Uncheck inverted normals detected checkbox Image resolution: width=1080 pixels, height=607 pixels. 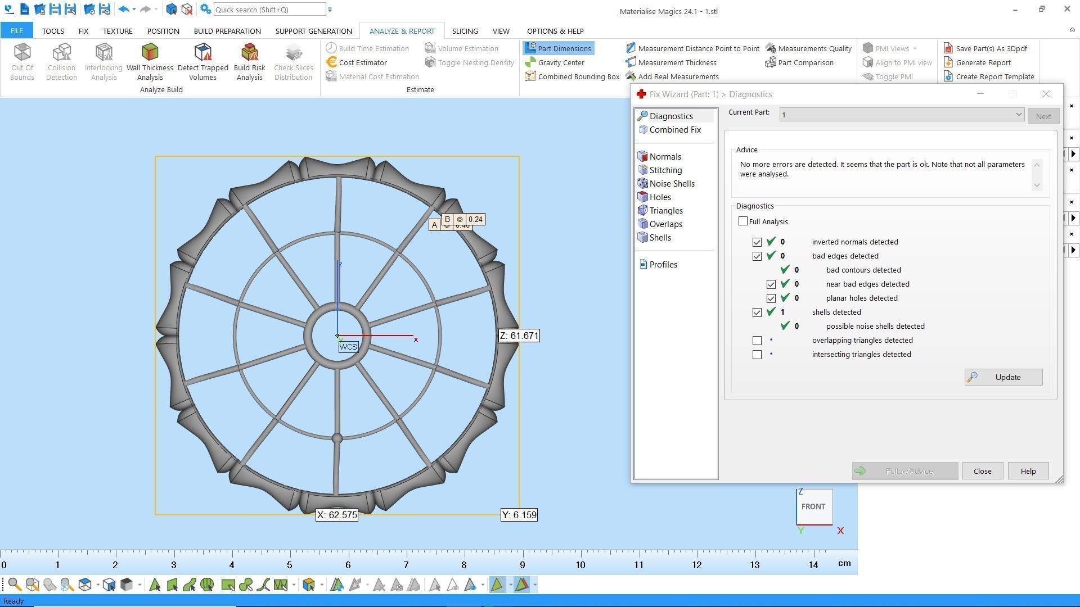(757, 242)
